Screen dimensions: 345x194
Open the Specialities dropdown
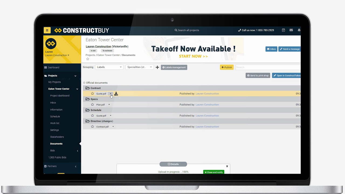pyautogui.click(x=139, y=67)
